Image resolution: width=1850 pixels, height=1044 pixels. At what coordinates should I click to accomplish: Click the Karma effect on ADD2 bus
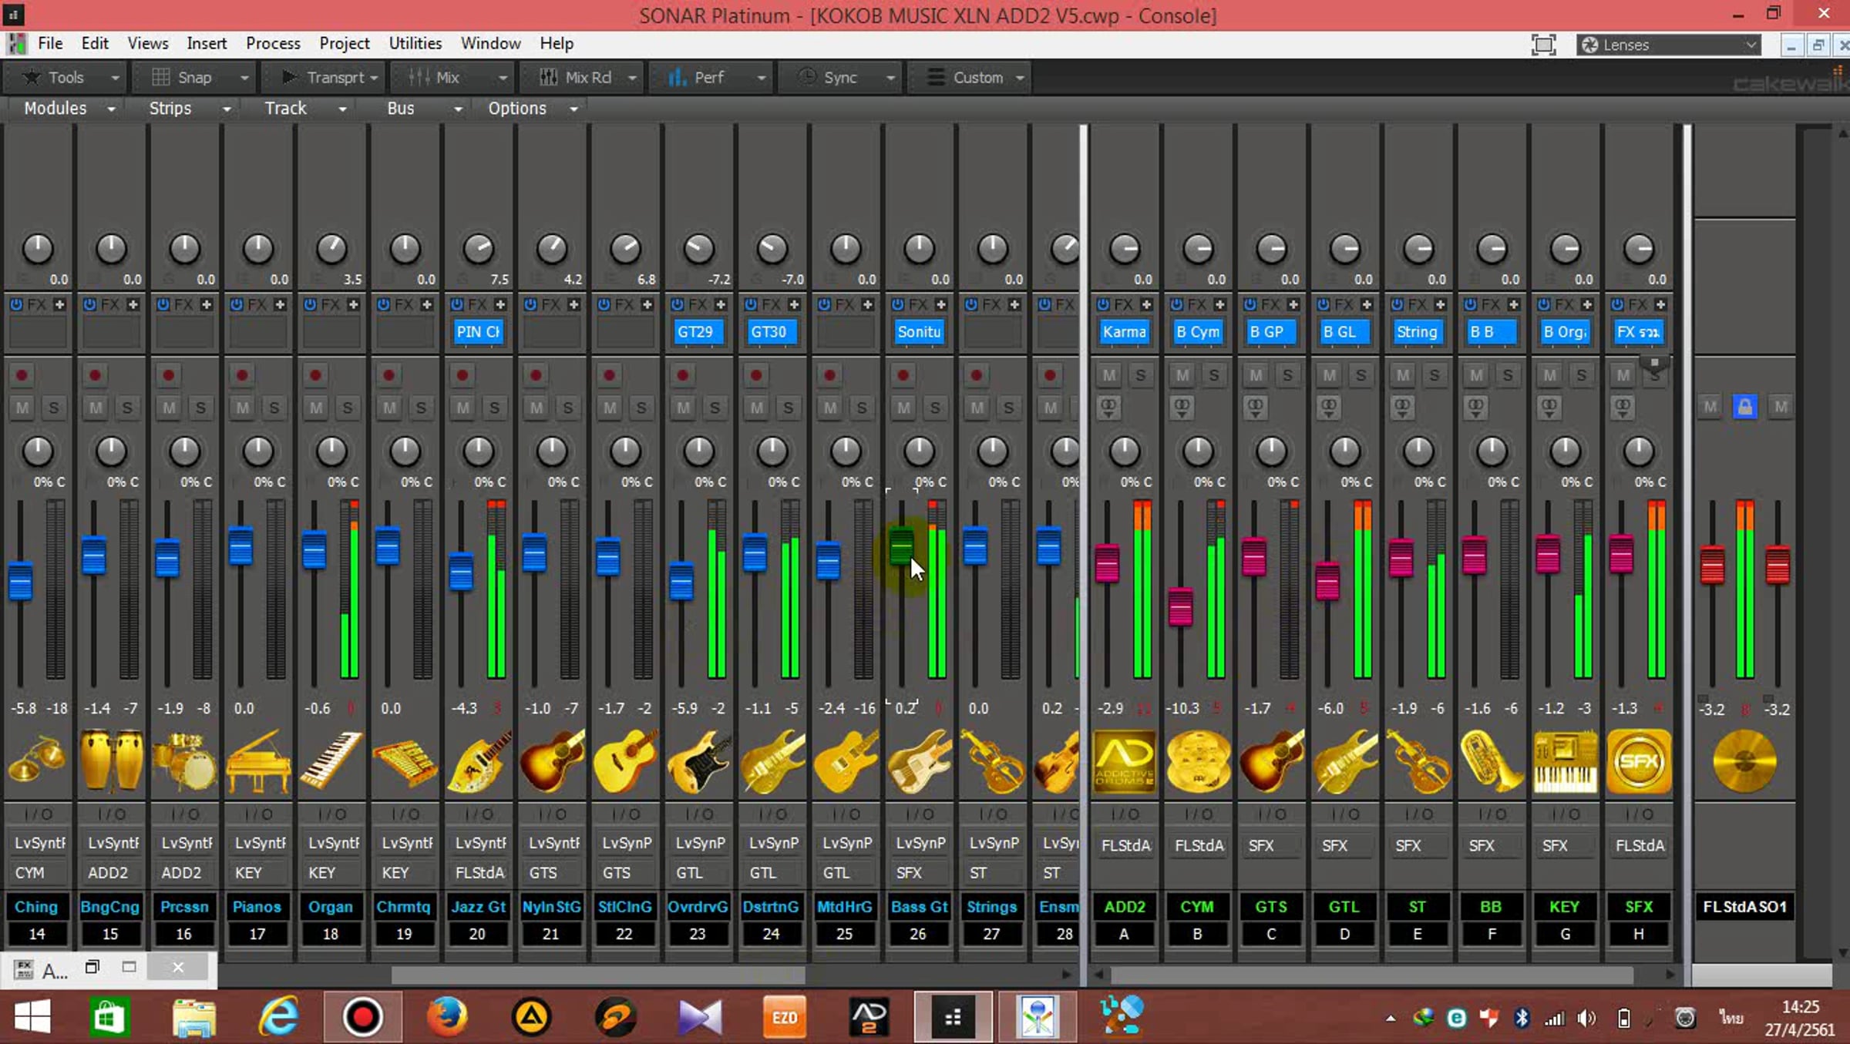[1124, 332]
